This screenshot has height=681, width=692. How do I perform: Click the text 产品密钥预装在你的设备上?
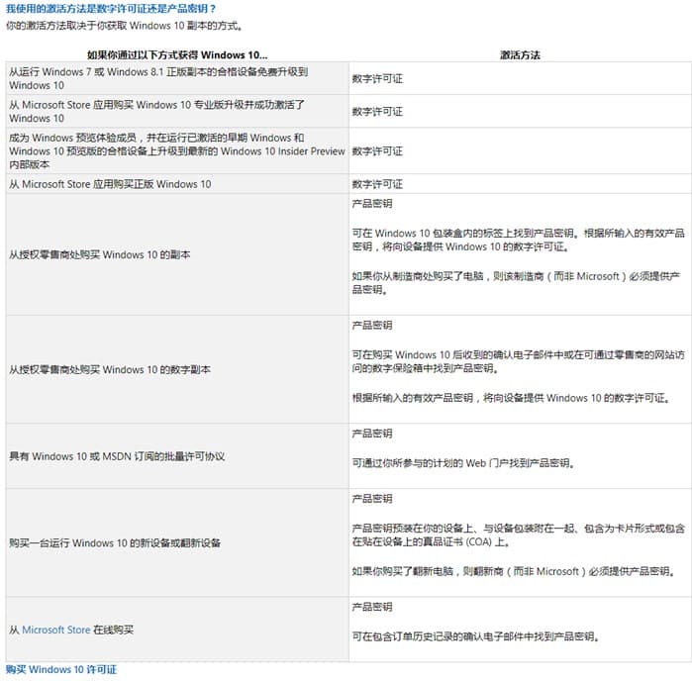tap(518, 535)
